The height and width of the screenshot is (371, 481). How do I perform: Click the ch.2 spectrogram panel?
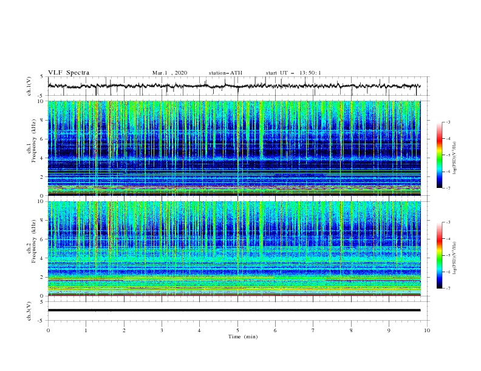(234, 249)
